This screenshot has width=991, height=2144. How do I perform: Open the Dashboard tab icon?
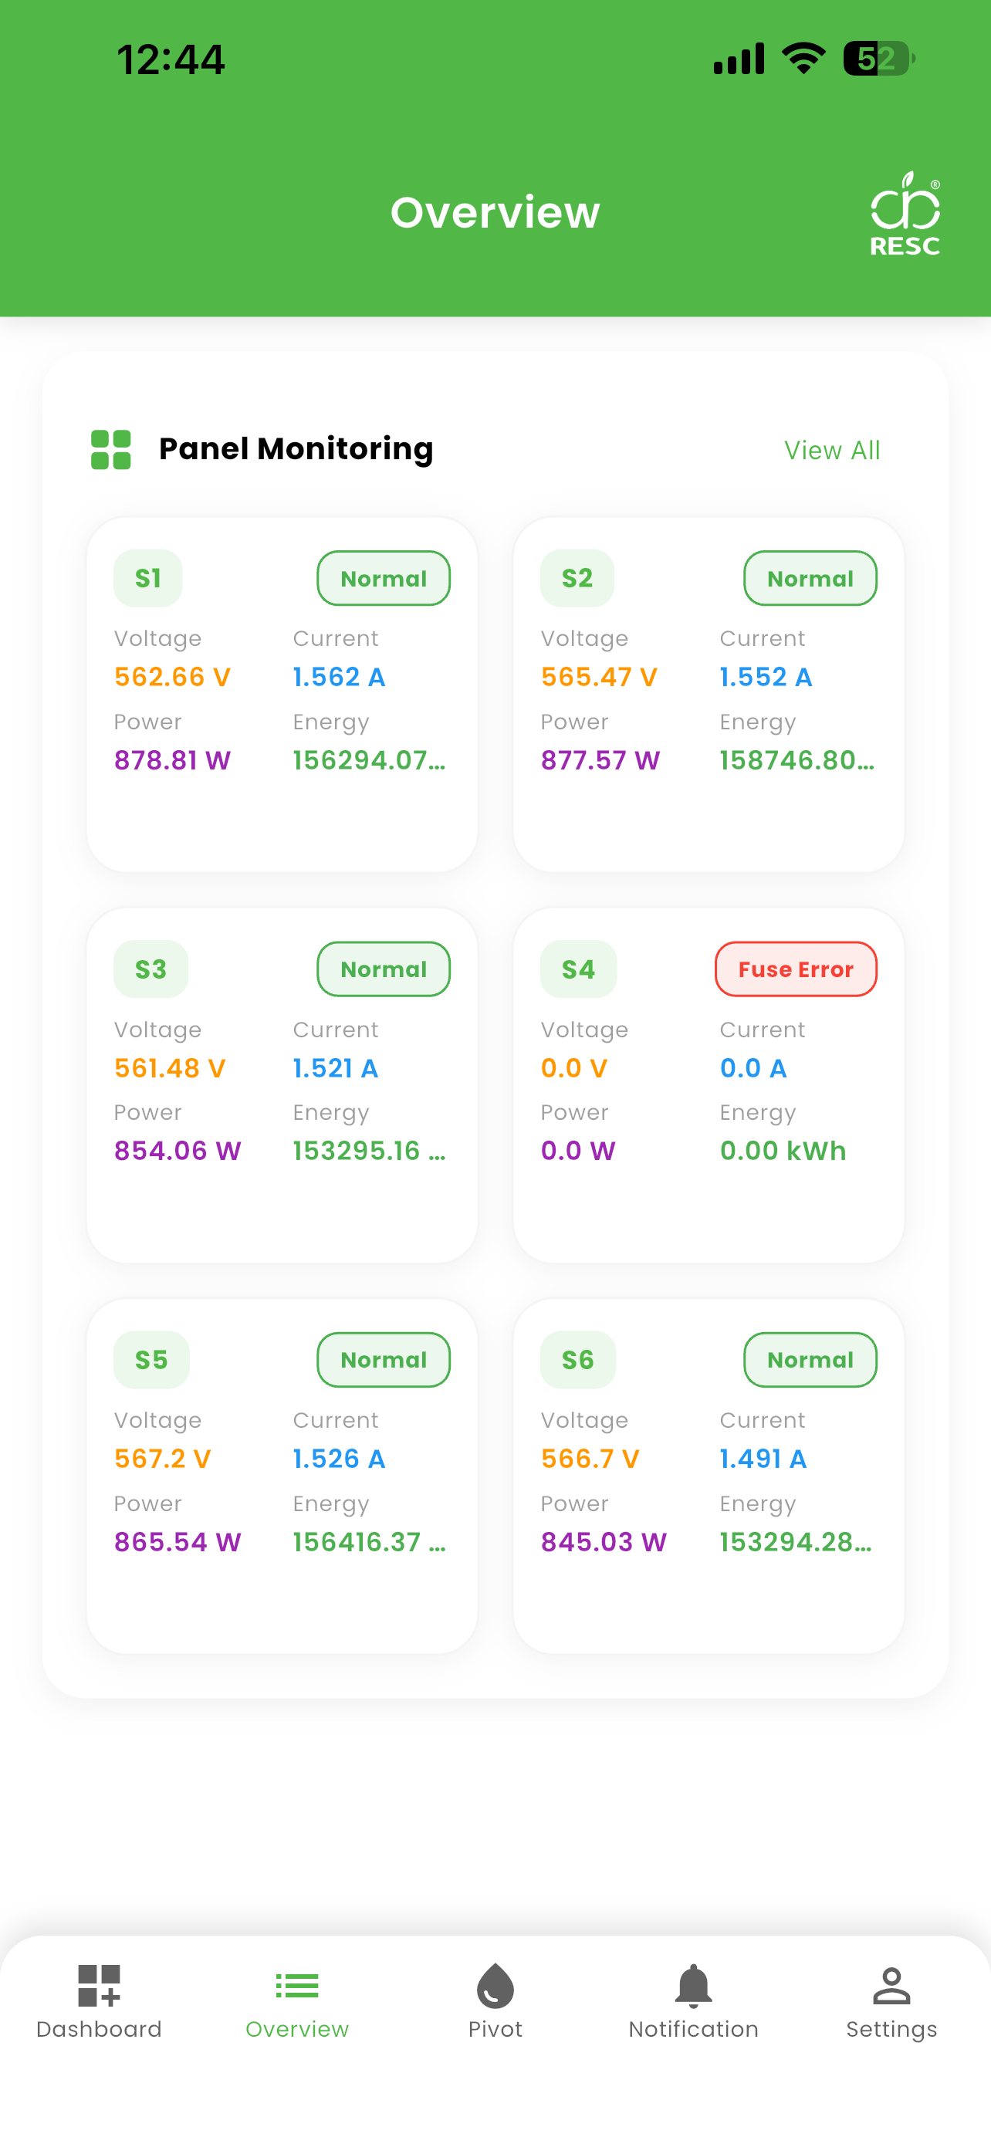99,1986
